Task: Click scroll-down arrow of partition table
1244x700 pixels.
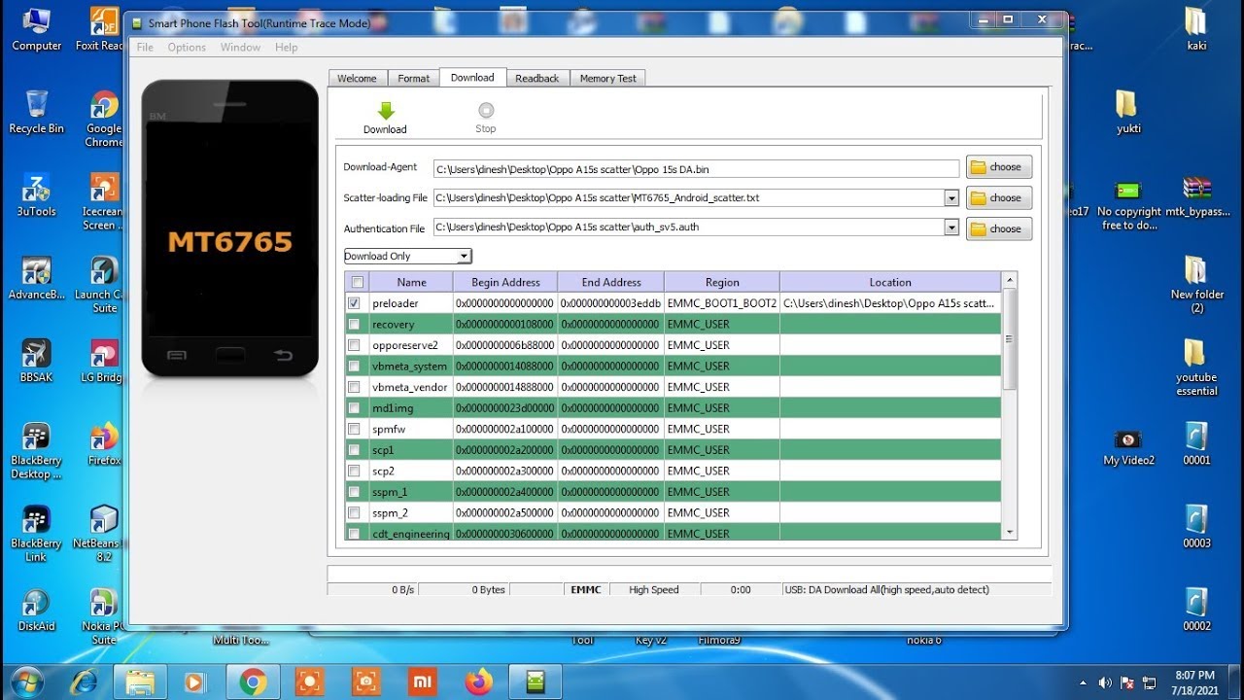Action: (1010, 533)
